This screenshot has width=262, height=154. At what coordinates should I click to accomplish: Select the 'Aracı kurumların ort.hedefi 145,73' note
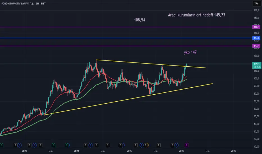(196, 15)
